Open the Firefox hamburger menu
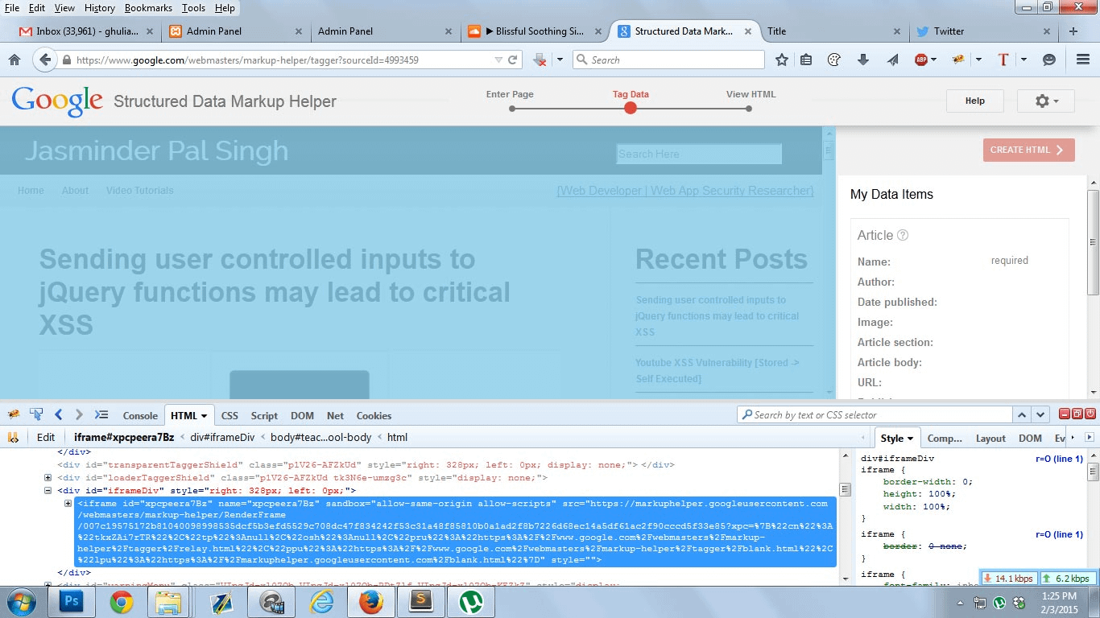1100x618 pixels. 1083,60
